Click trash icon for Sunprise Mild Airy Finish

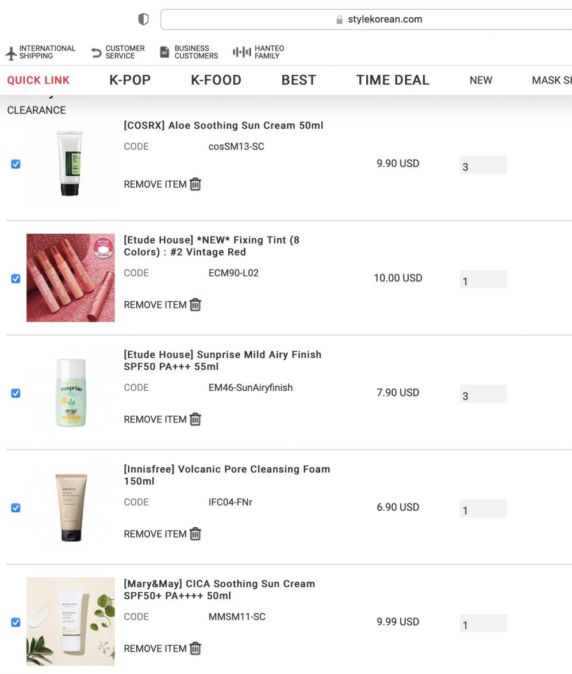[x=195, y=419]
